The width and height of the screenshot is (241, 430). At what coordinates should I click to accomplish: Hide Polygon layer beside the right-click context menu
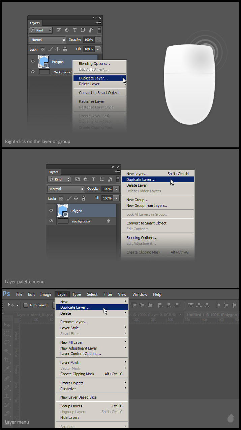(x=33, y=62)
